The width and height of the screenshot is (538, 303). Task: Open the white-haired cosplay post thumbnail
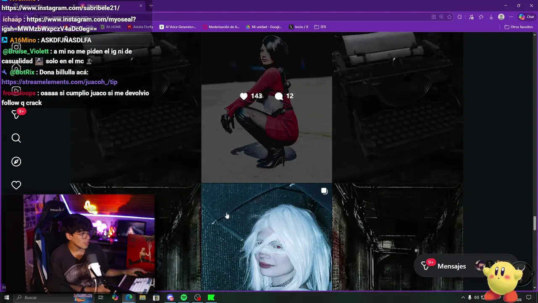[266, 237]
